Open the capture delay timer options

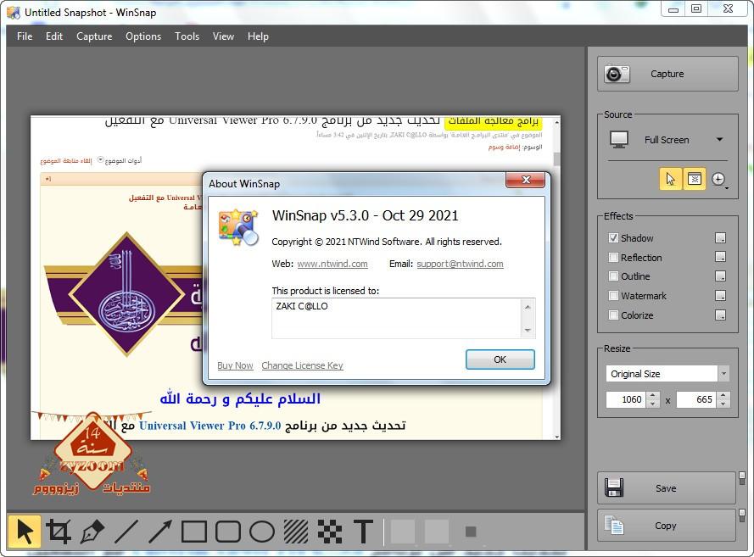(719, 180)
